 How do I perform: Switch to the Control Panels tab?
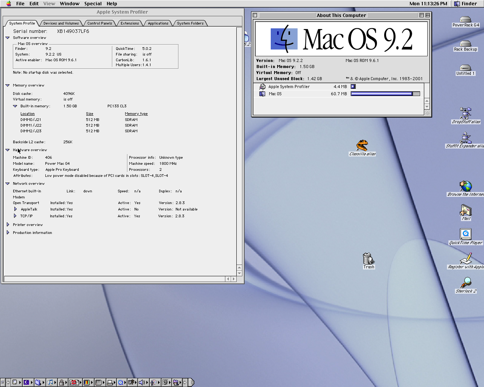tap(99, 23)
